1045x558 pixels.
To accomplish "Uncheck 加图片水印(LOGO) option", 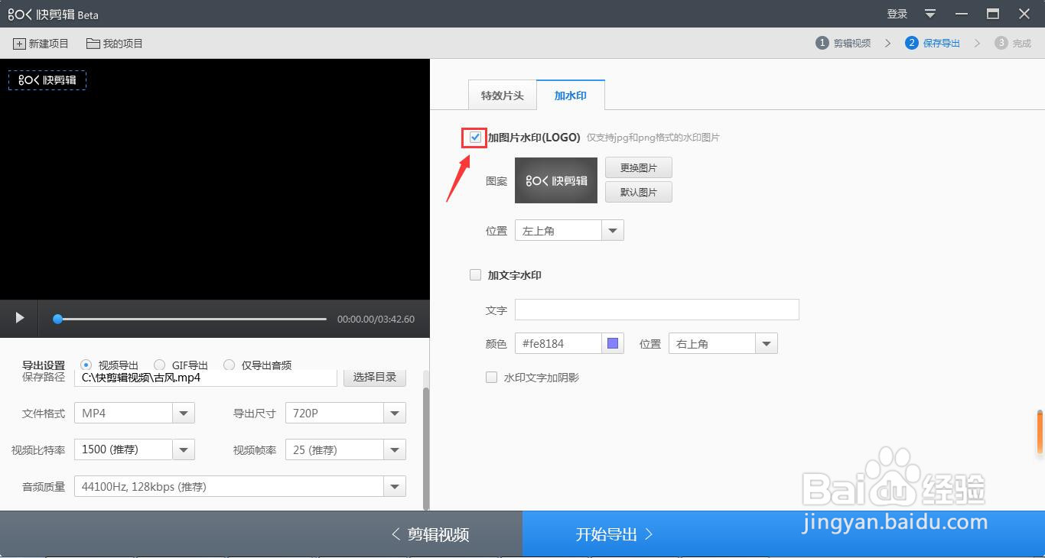I will point(475,137).
